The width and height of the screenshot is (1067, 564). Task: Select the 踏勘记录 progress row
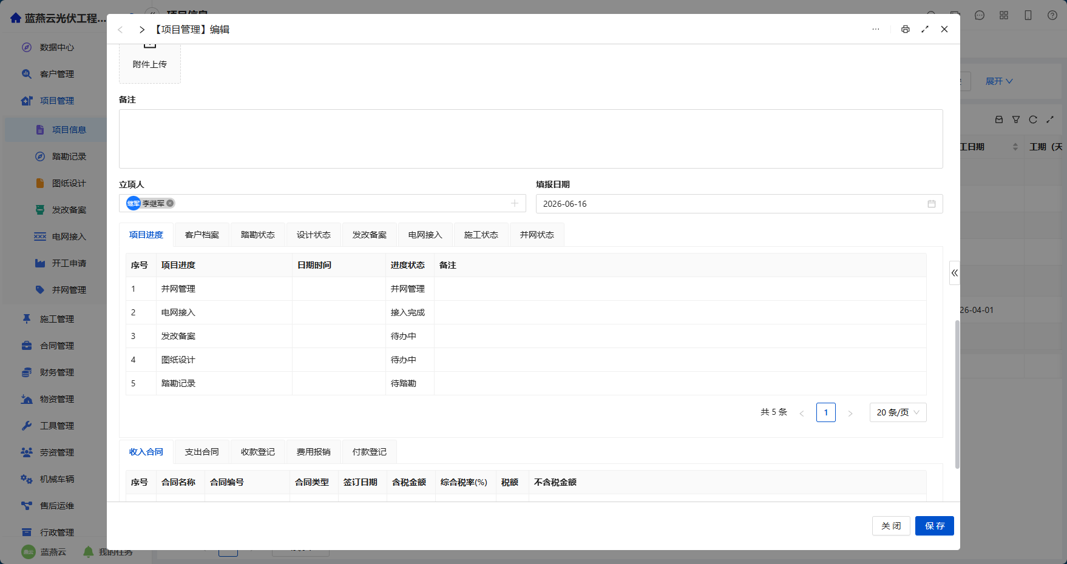(526, 383)
